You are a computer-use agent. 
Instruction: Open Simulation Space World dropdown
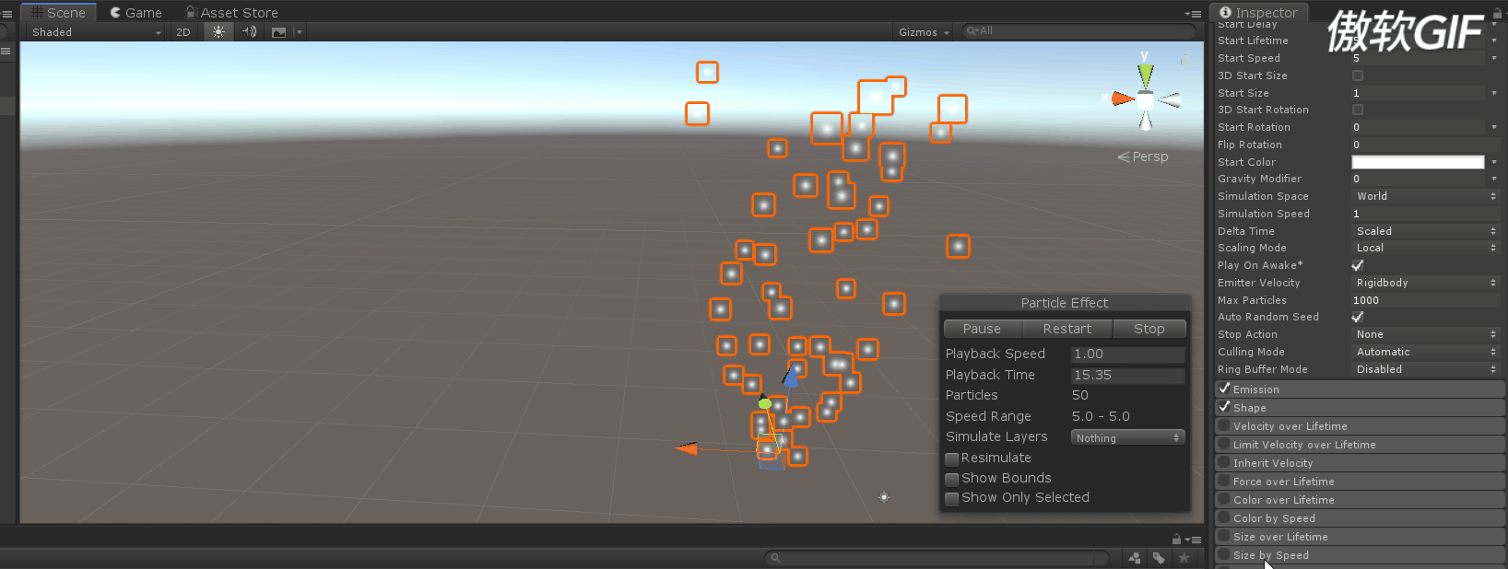(1425, 196)
